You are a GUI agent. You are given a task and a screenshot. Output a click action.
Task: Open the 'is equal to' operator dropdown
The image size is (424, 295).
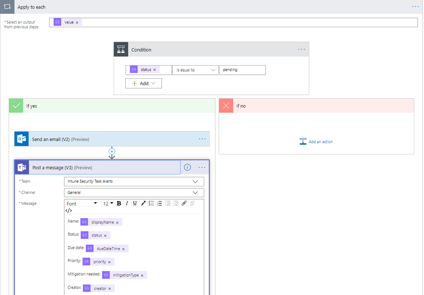[194, 70]
